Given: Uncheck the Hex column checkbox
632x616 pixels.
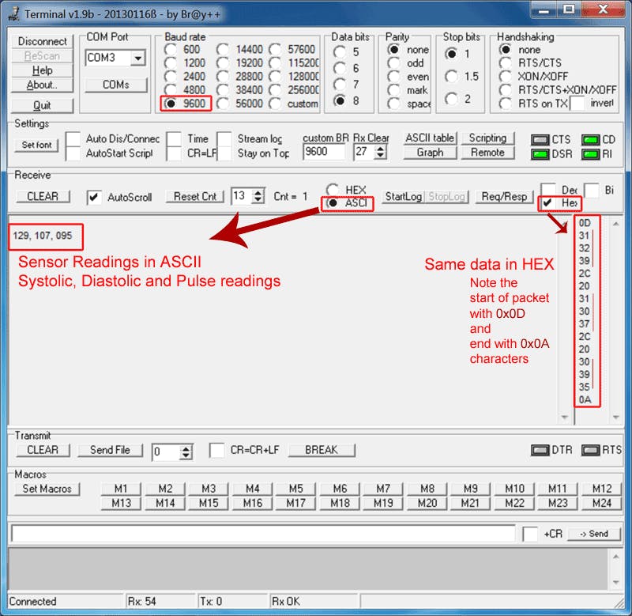Looking at the screenshot, I should click(x=547, y=203).
